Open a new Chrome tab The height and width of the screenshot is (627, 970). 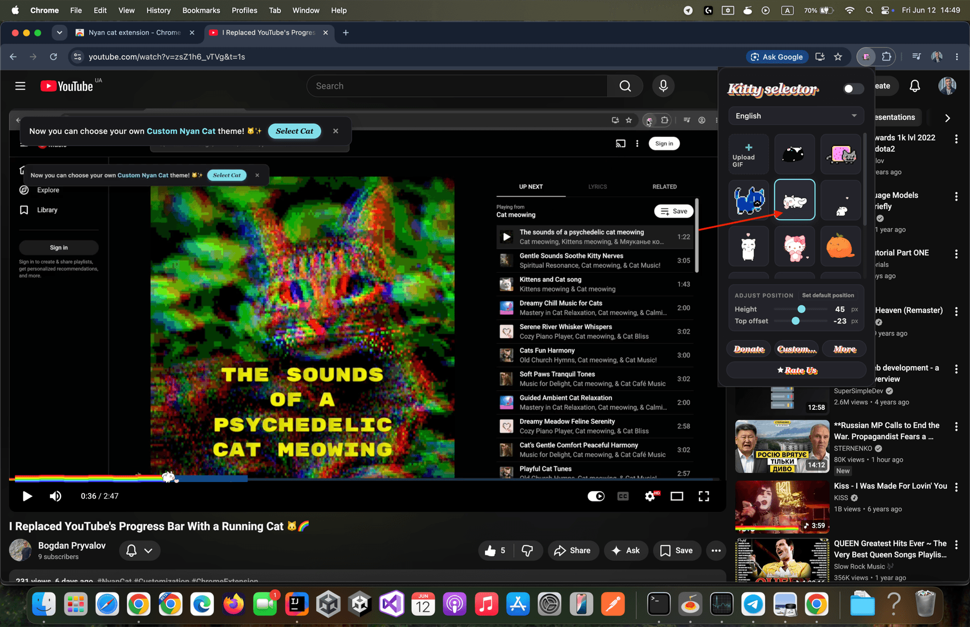(346, 32)
